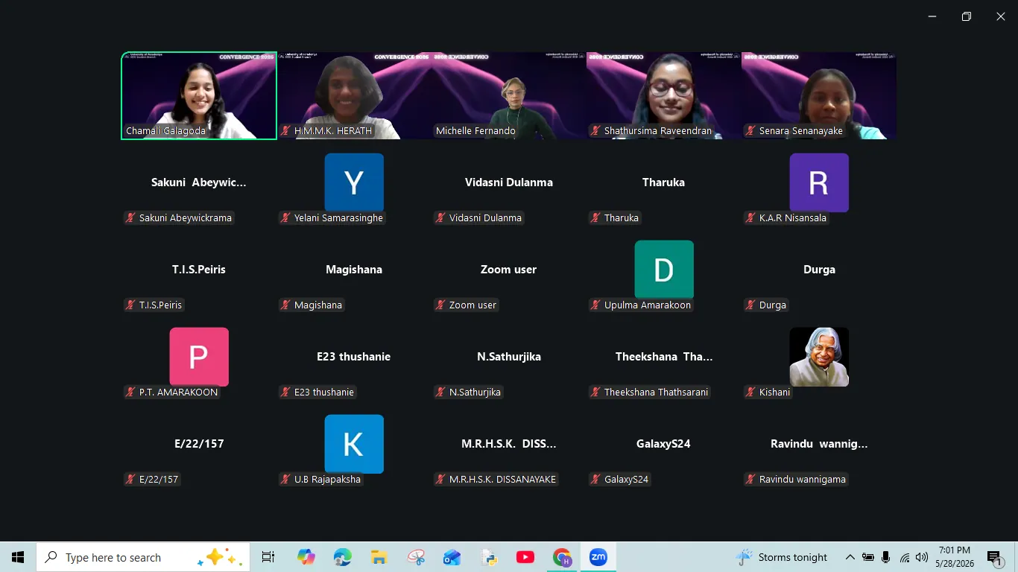1018x572 pixels.
Task: Open Windows Start menu
Action: [x=18, y=557]
